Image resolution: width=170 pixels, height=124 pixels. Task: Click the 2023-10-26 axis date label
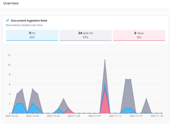(33, 116)
